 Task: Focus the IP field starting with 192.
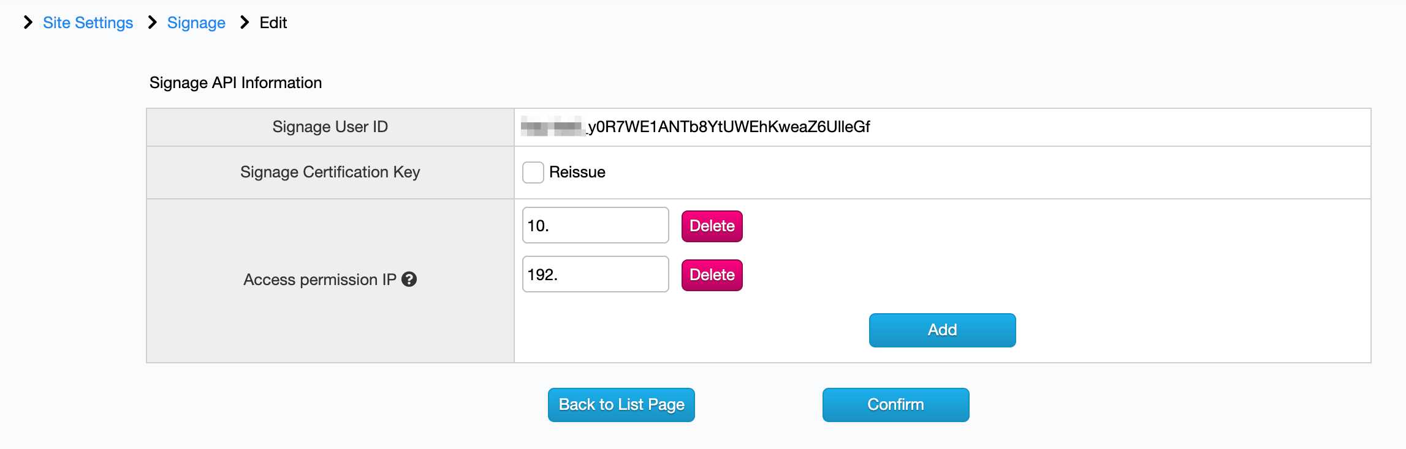pos(595,275)
